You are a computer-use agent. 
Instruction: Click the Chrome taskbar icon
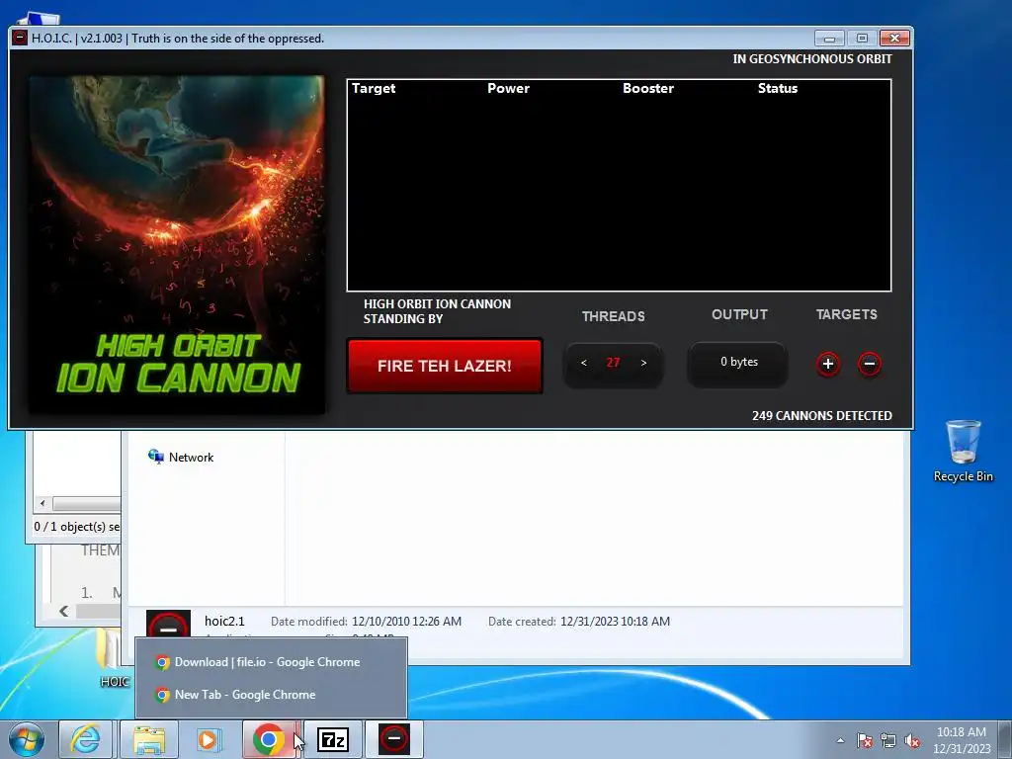click(x=269, y=739)
